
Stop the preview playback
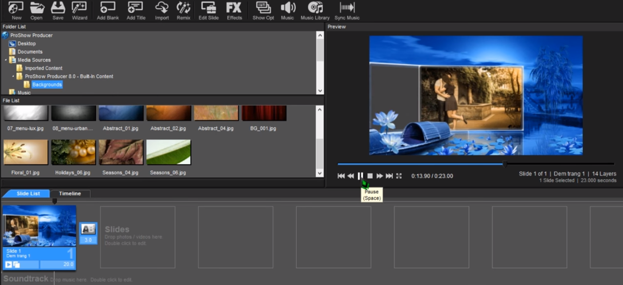pyautogui.click(x=370, y=176)
